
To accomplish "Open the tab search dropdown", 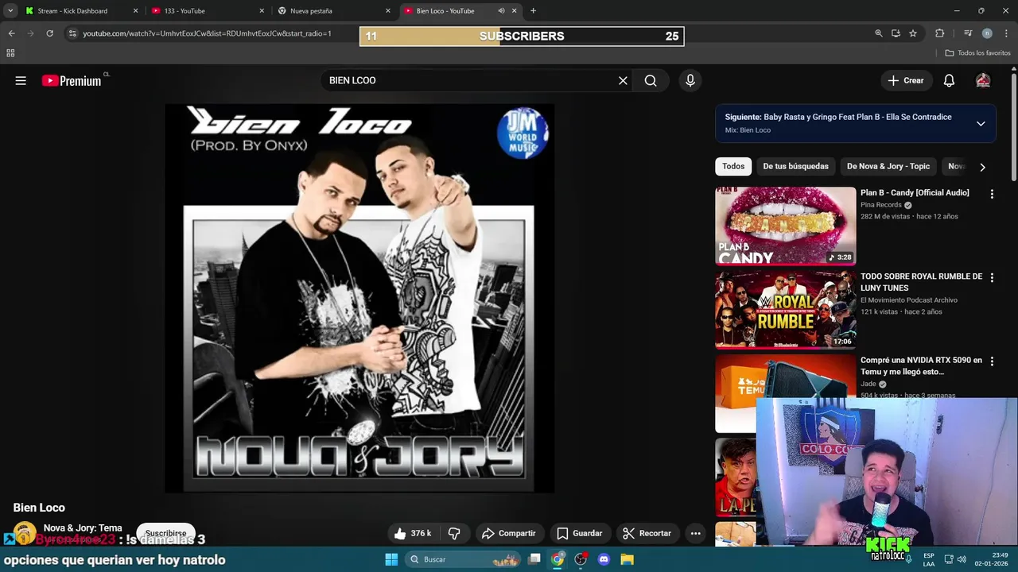I will pos(10,11).
